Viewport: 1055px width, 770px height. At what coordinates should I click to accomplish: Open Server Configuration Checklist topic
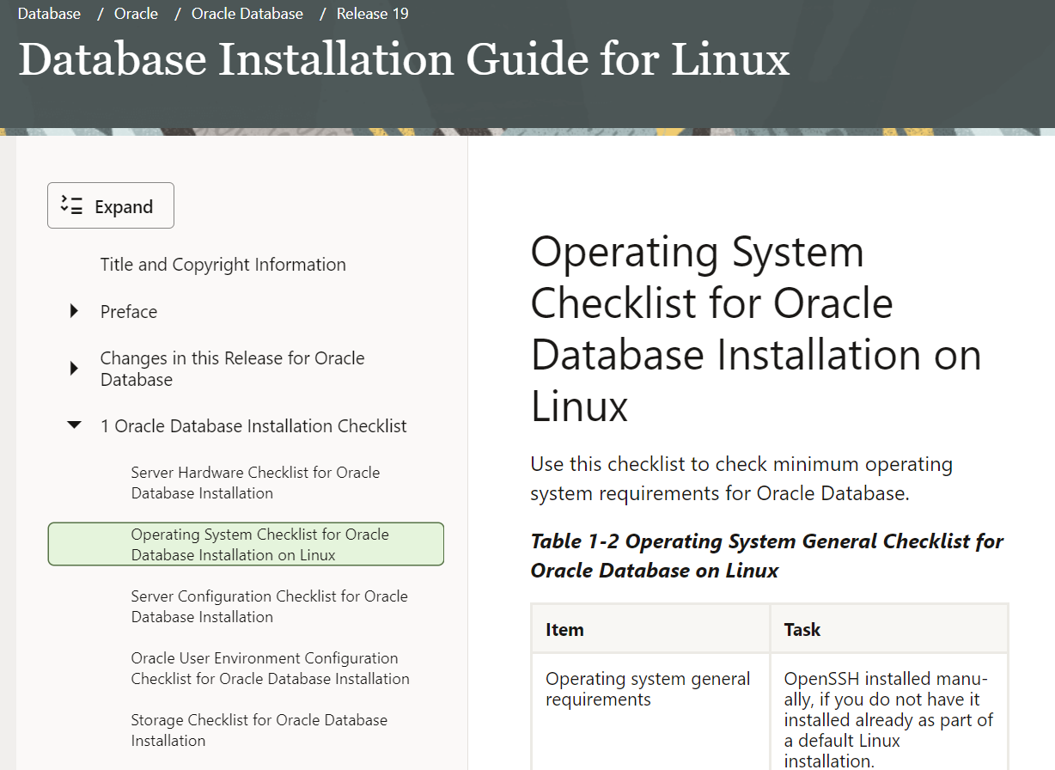(x=269, y=606)
